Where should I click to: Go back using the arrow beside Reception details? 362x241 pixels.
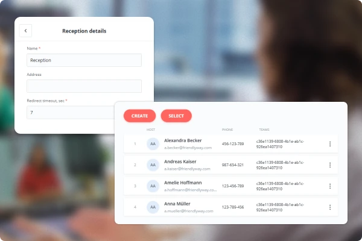coord(25,31)
